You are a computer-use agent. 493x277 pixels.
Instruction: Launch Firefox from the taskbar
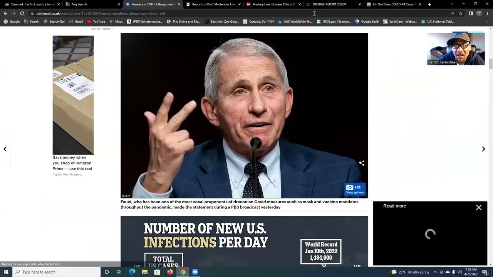170,272
